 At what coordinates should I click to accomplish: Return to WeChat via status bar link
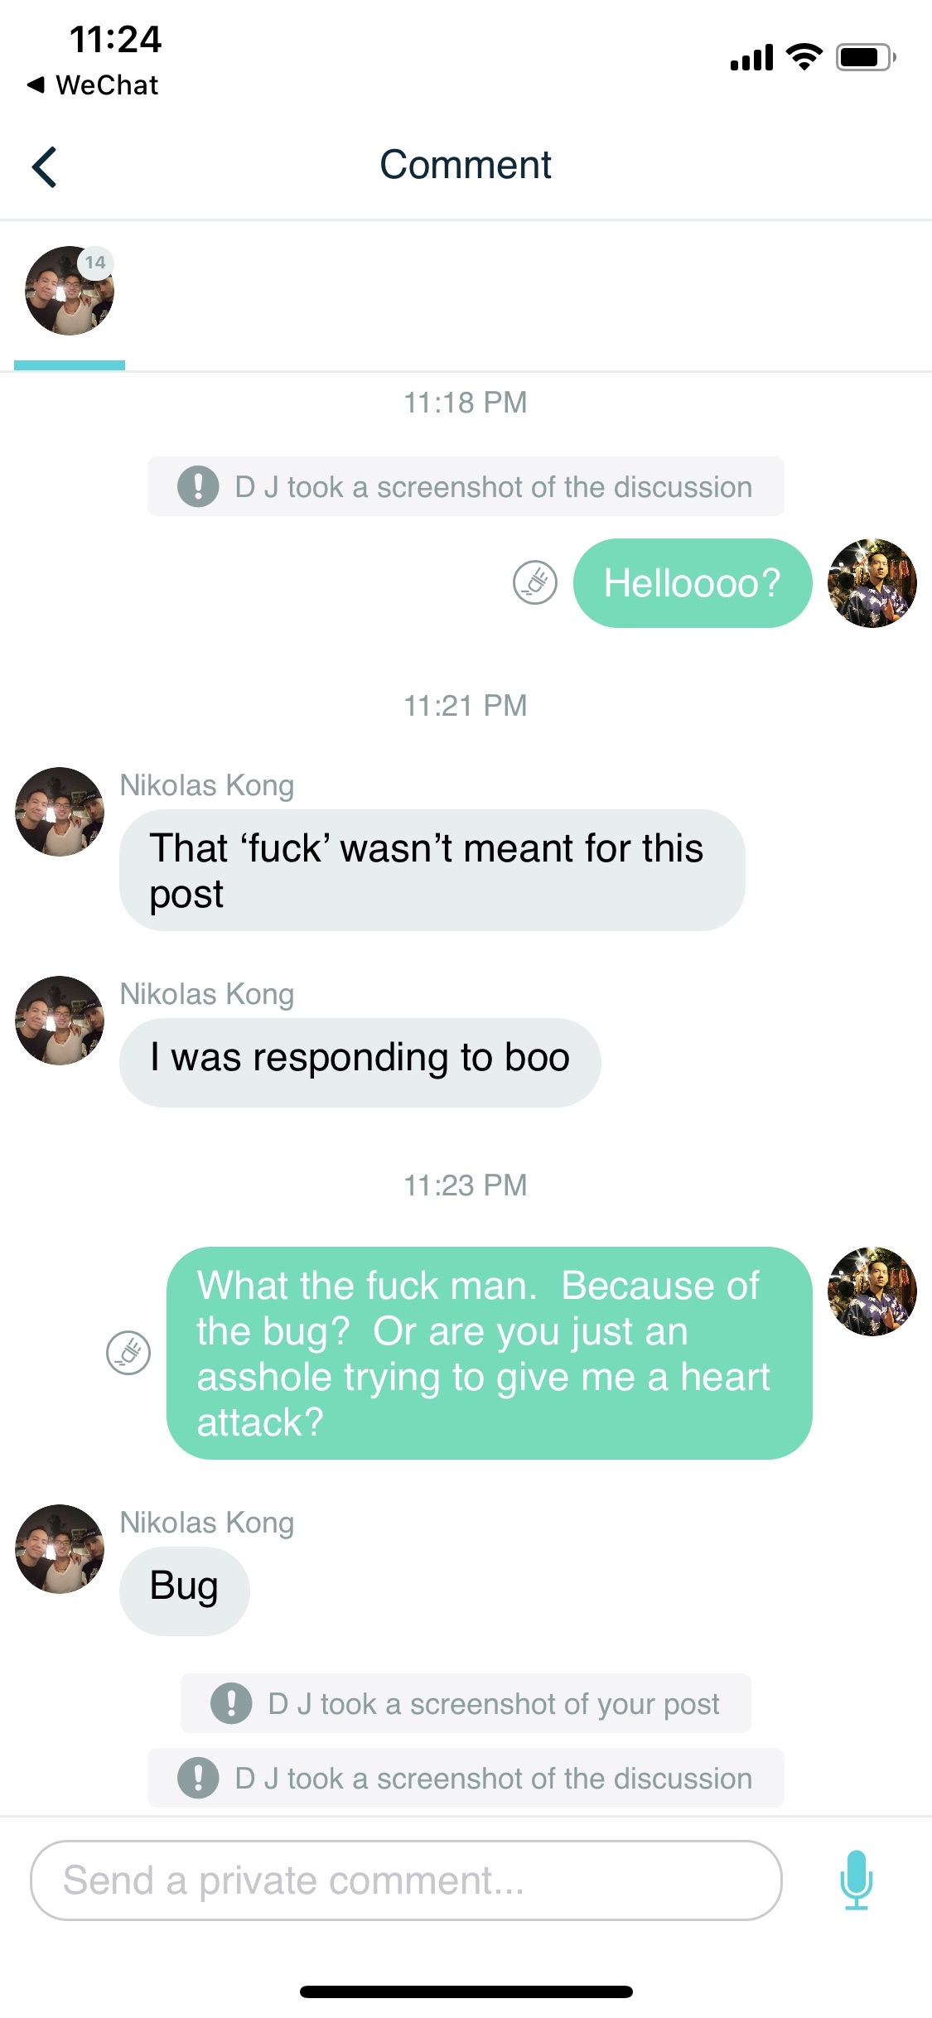coord(93,84)
